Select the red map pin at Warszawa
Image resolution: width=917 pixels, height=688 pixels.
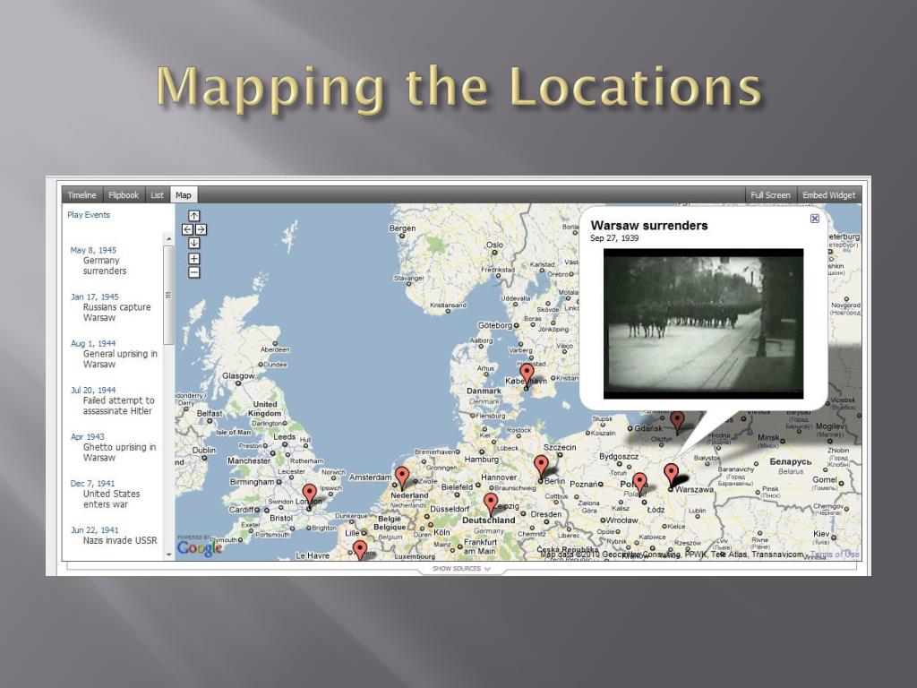[x=671, y=476]
